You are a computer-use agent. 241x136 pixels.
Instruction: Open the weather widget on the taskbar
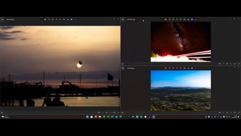[5, 117]
